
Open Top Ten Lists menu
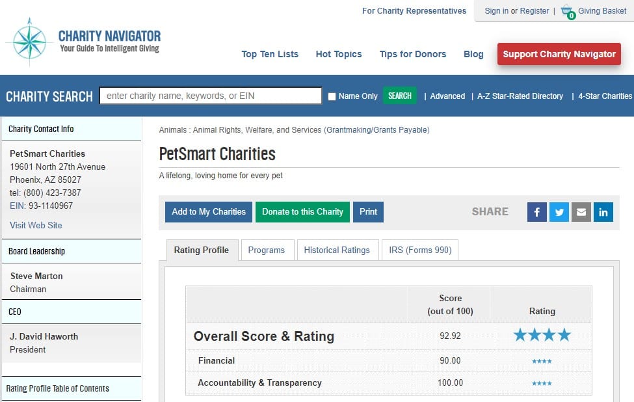(270, 54)
